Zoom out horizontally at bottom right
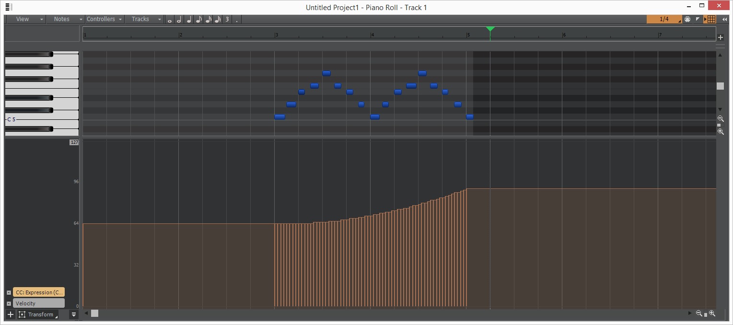733x325 pixels. click(x=699, y=313)
